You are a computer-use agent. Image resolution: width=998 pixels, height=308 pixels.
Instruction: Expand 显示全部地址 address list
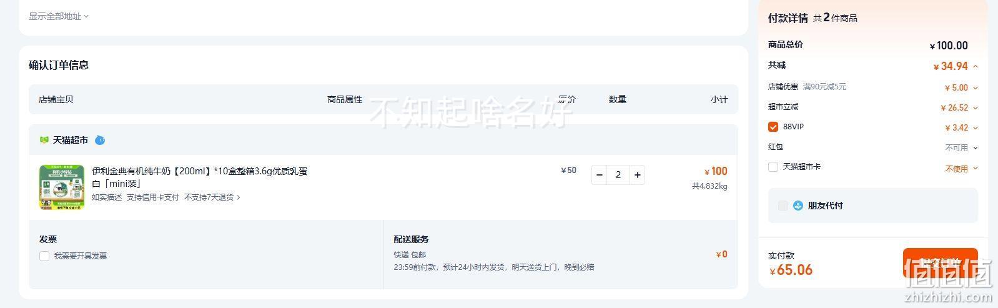tap(59, 16)
